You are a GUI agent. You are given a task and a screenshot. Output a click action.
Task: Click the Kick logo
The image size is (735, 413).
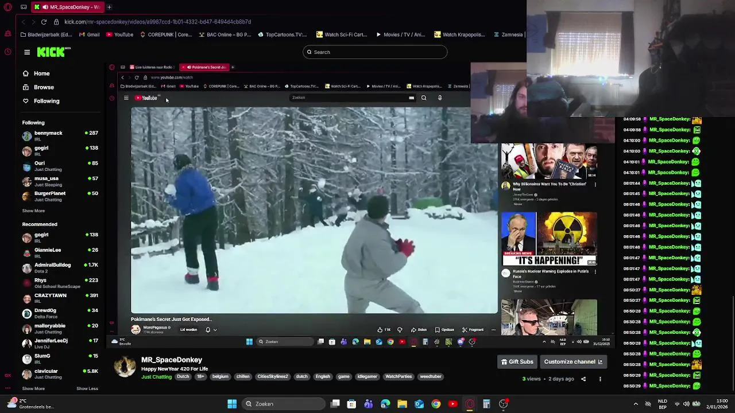[x=53, y=52]
